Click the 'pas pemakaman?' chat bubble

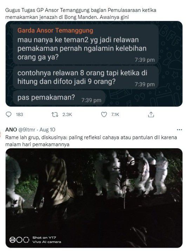click(59, 98)
